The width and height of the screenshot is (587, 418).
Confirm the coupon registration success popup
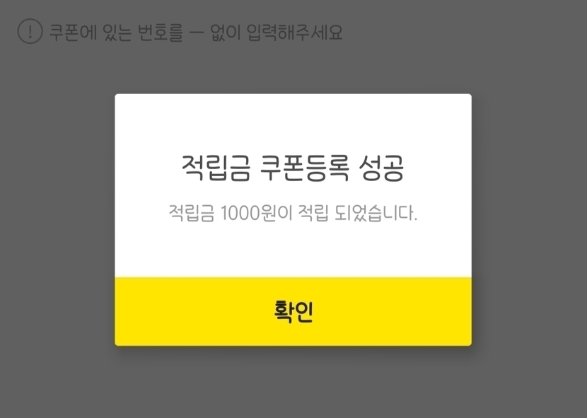[293, 312]
